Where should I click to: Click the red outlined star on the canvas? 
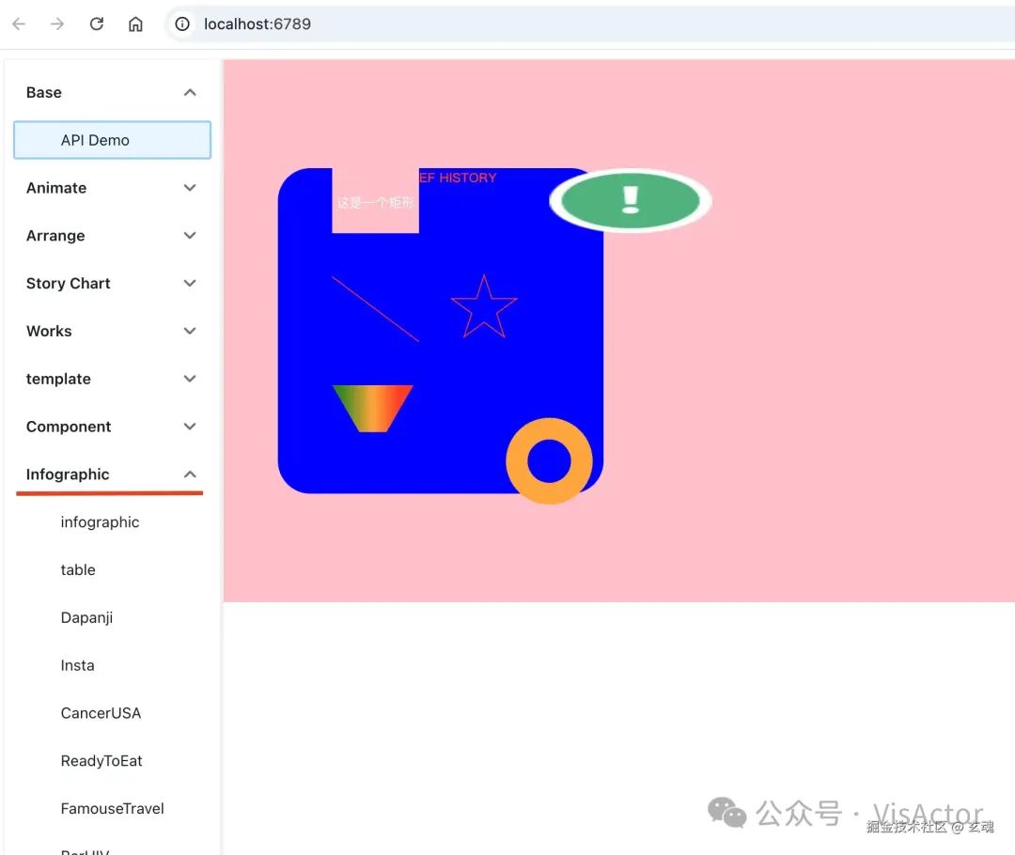484,308
